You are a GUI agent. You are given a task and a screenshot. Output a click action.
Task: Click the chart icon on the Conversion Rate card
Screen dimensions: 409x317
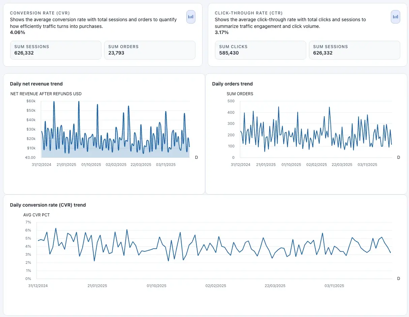[191, 16]
